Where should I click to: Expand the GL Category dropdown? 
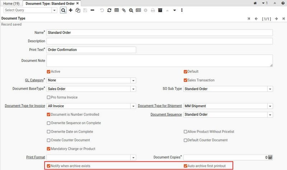point(133,81)
